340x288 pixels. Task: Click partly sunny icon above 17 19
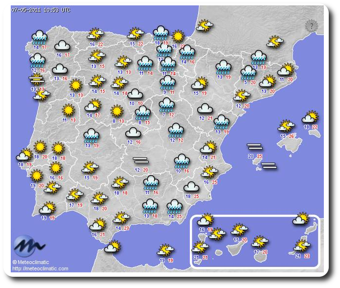pos(75,195)
